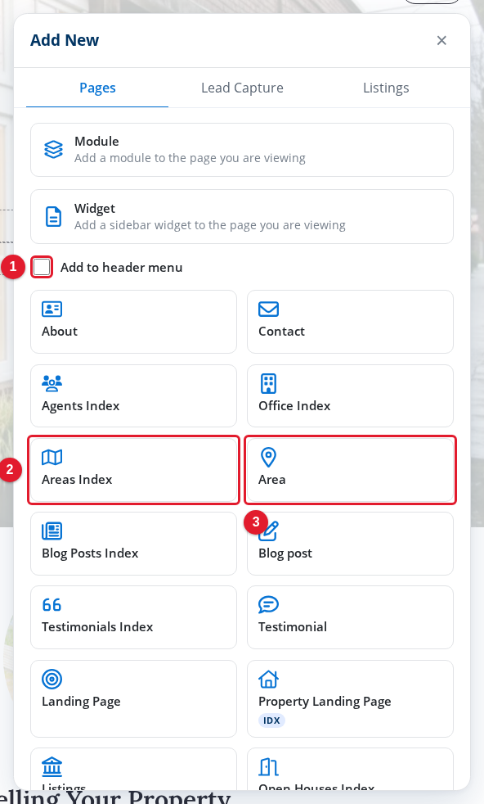Image resolution: width=484 pixels, height=804 pixels.
Task: Add a Testimonials Index page
Action: [x=134, y=617]
